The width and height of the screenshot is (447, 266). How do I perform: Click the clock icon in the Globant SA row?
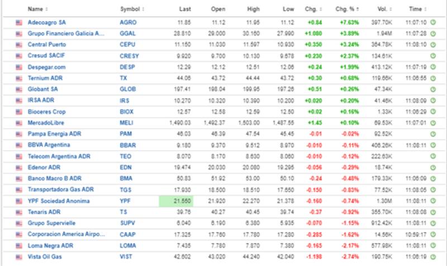tap(433, 89)
